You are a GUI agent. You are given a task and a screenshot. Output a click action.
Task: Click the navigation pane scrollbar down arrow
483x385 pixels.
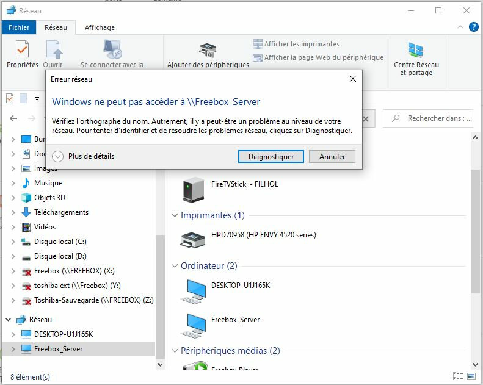point(160,365)
